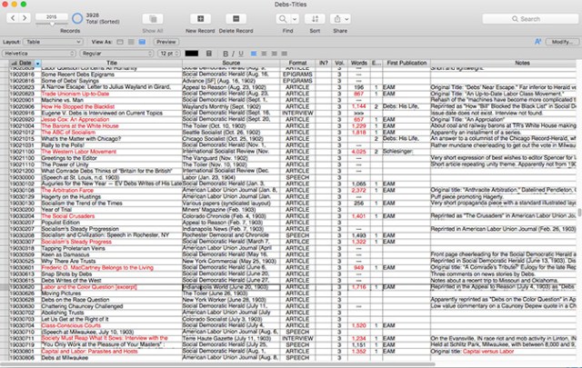Image resolution: width=582 pixels, height=368 pixels.
Task: Select the View As Table icon
Action: click(x=142, y=42)
